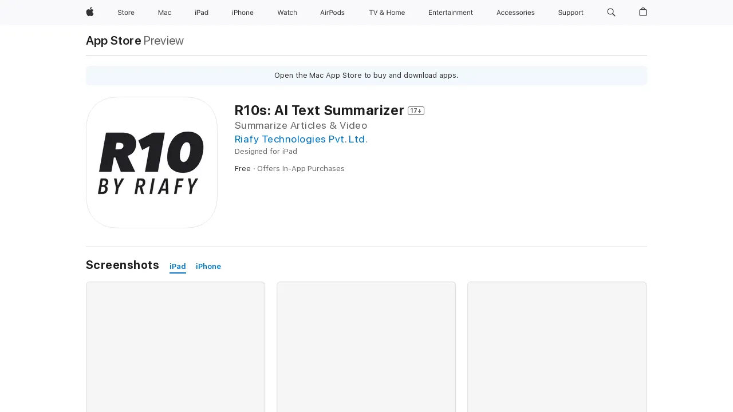Open Riafy Technologies Pvt. Ltd. developer link
733x412 pixels.
(x=301, y=139)
